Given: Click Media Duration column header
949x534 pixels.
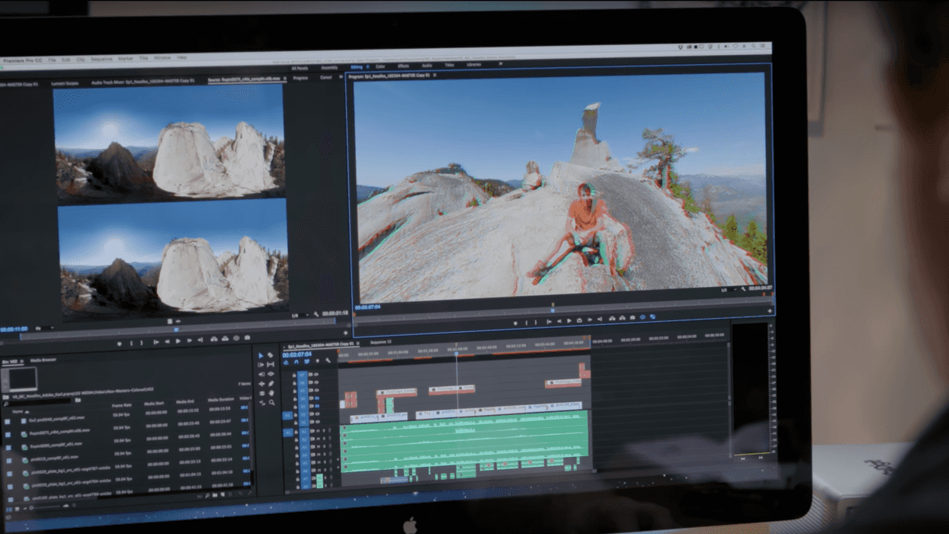Looking at the screenshot, I should [x=220, y=400].
